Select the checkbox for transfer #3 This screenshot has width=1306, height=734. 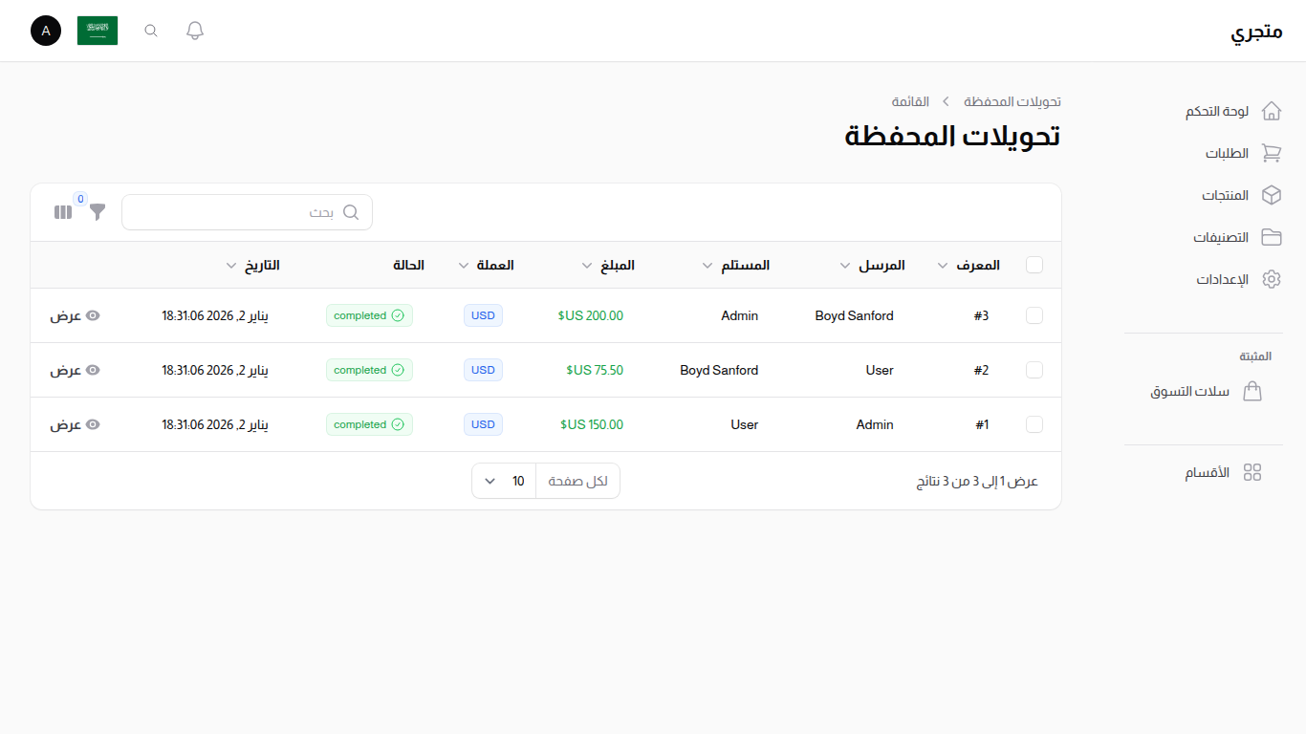point(1034,315)
